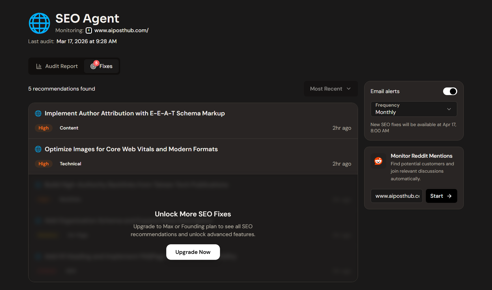Open the Most Recent sort dropdown
Screen dimensions: 492x290
pyautogui.click(x=331, y=89)
